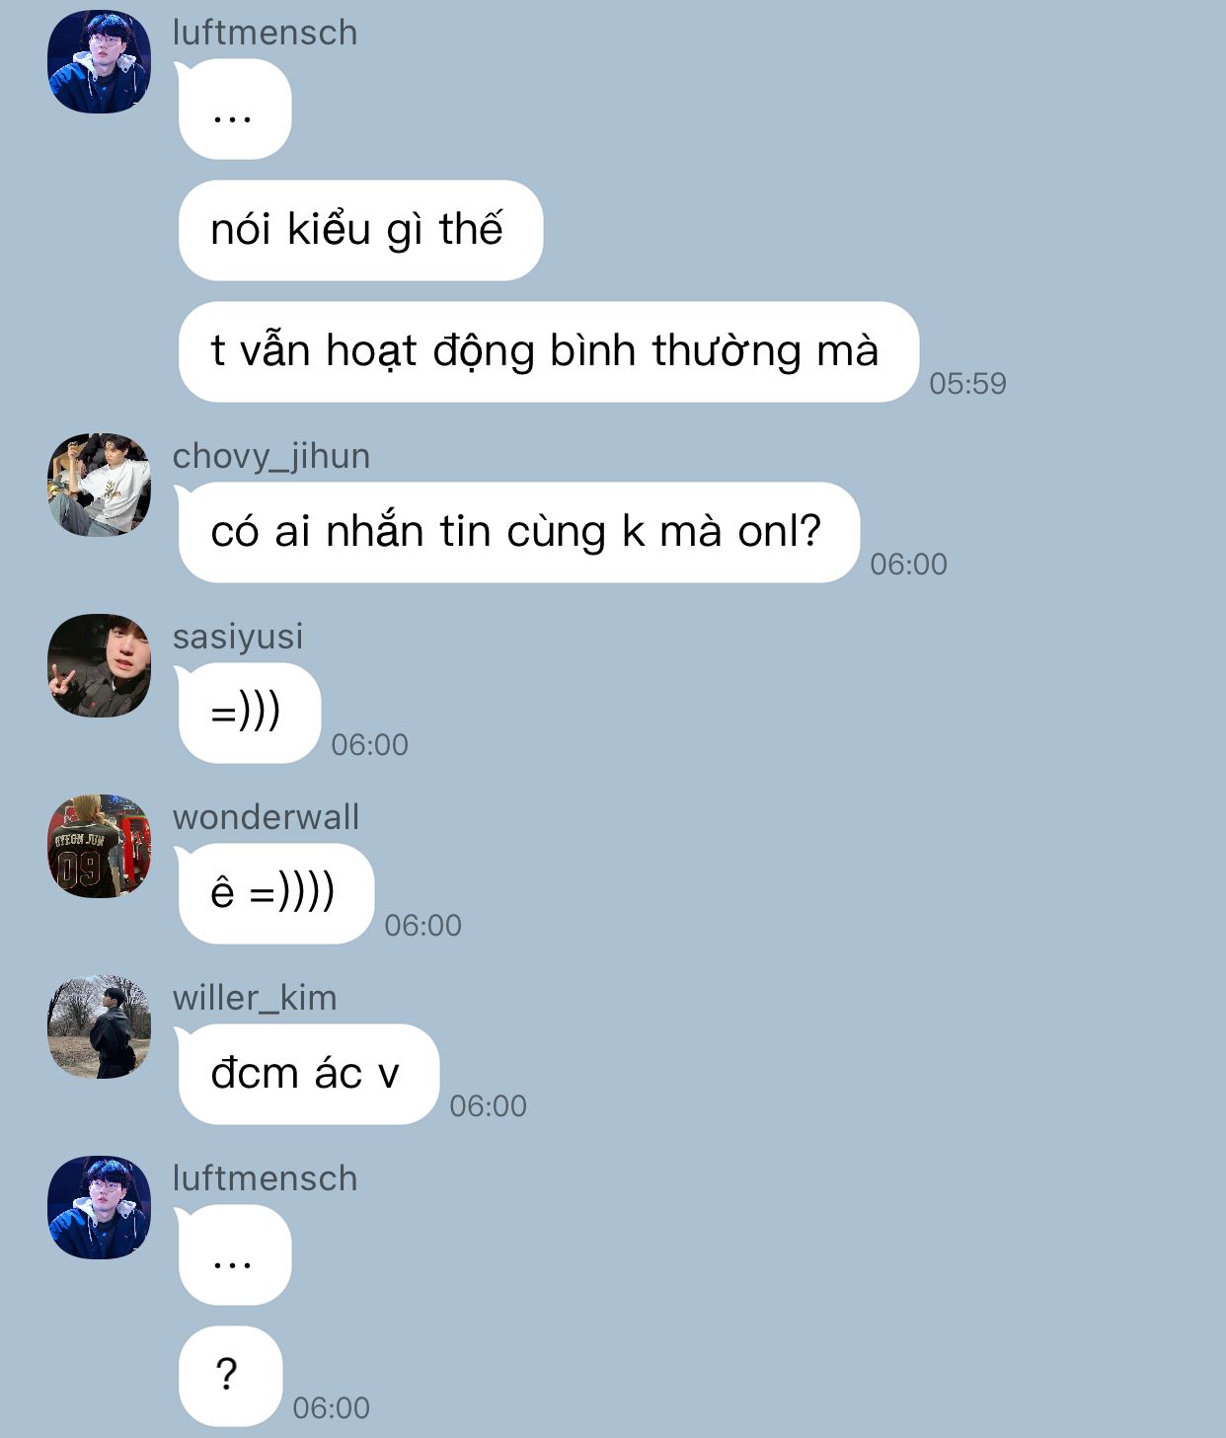Tap luftmensch's avatar near the bottom

(99, 1207)
